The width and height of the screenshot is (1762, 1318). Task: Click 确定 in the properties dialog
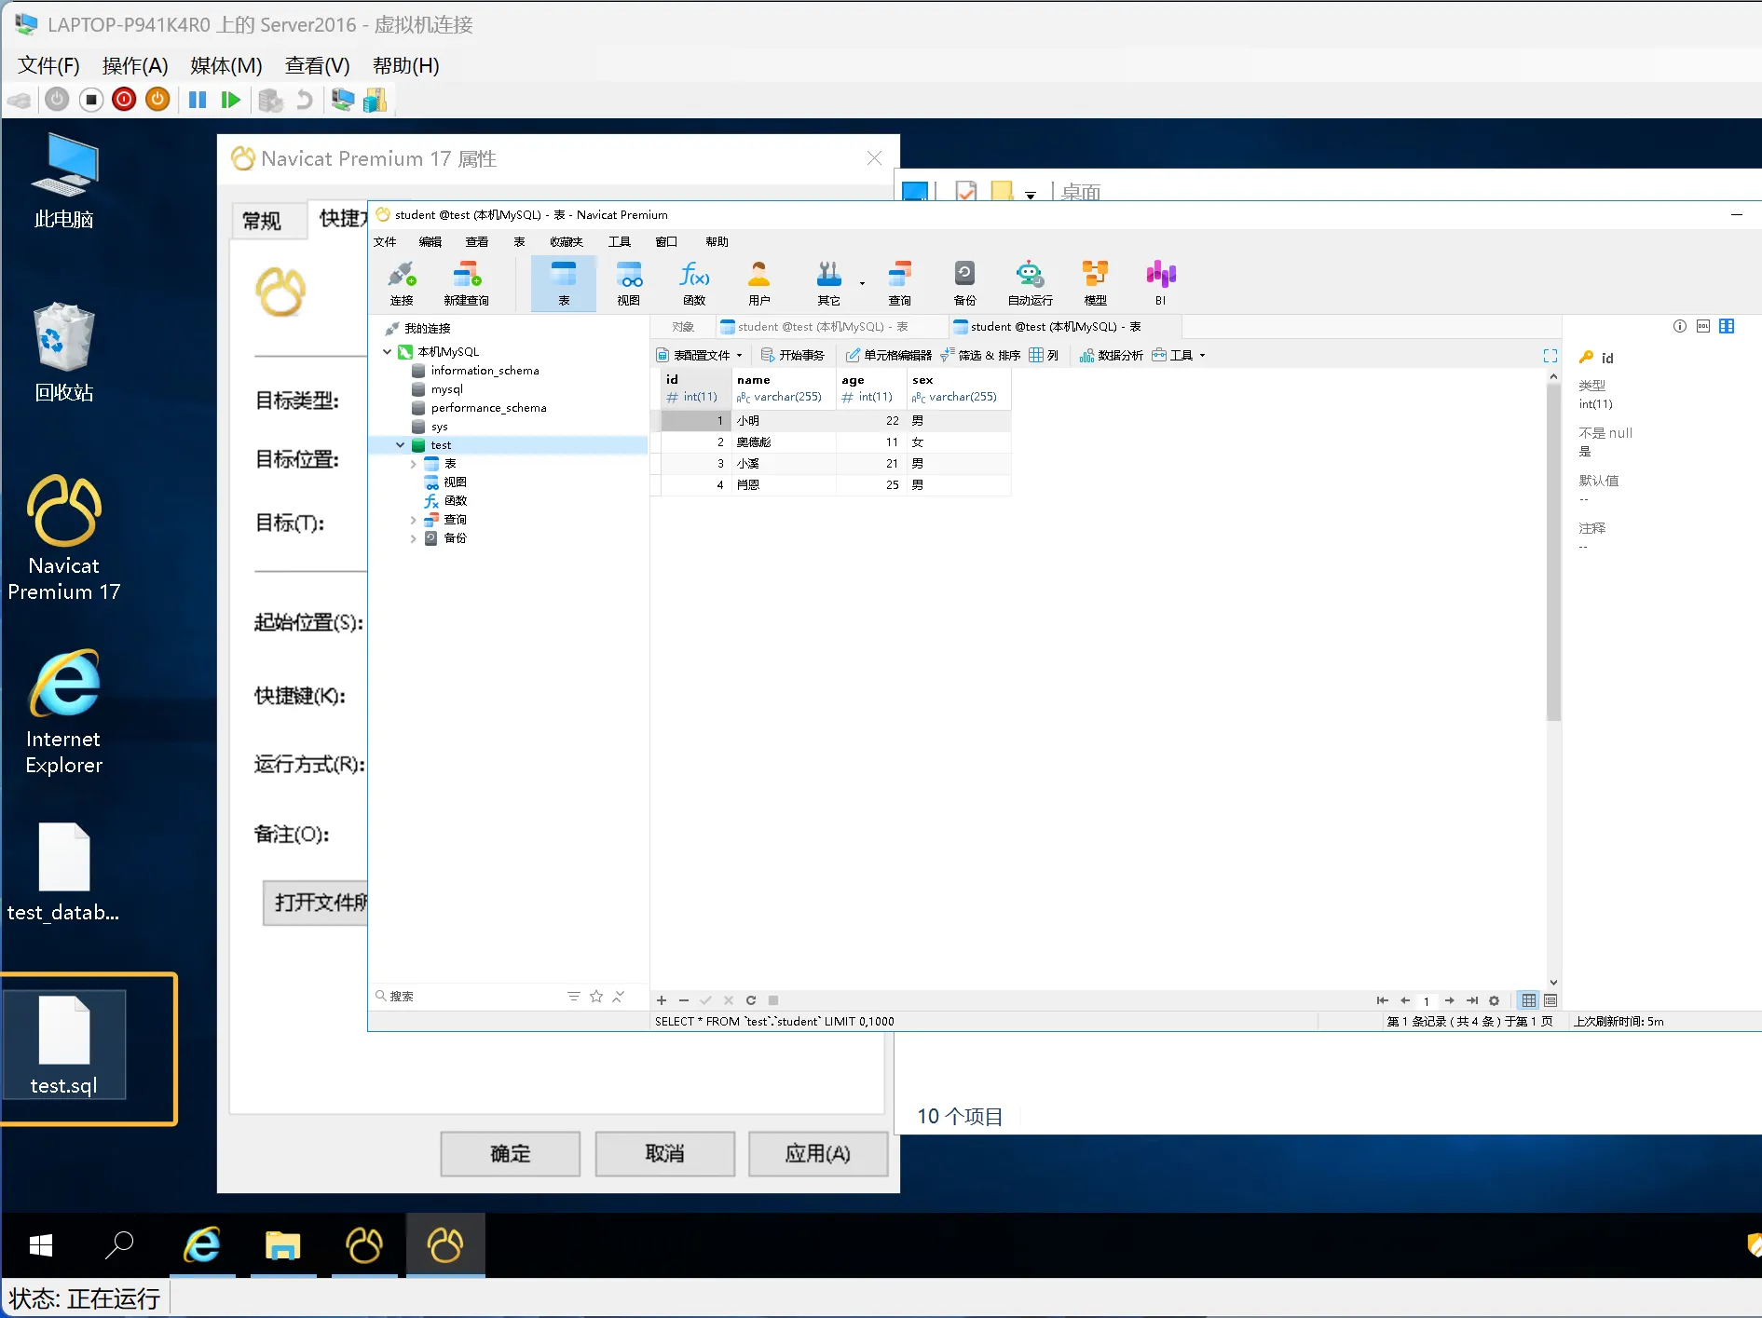click(511, 1153)
